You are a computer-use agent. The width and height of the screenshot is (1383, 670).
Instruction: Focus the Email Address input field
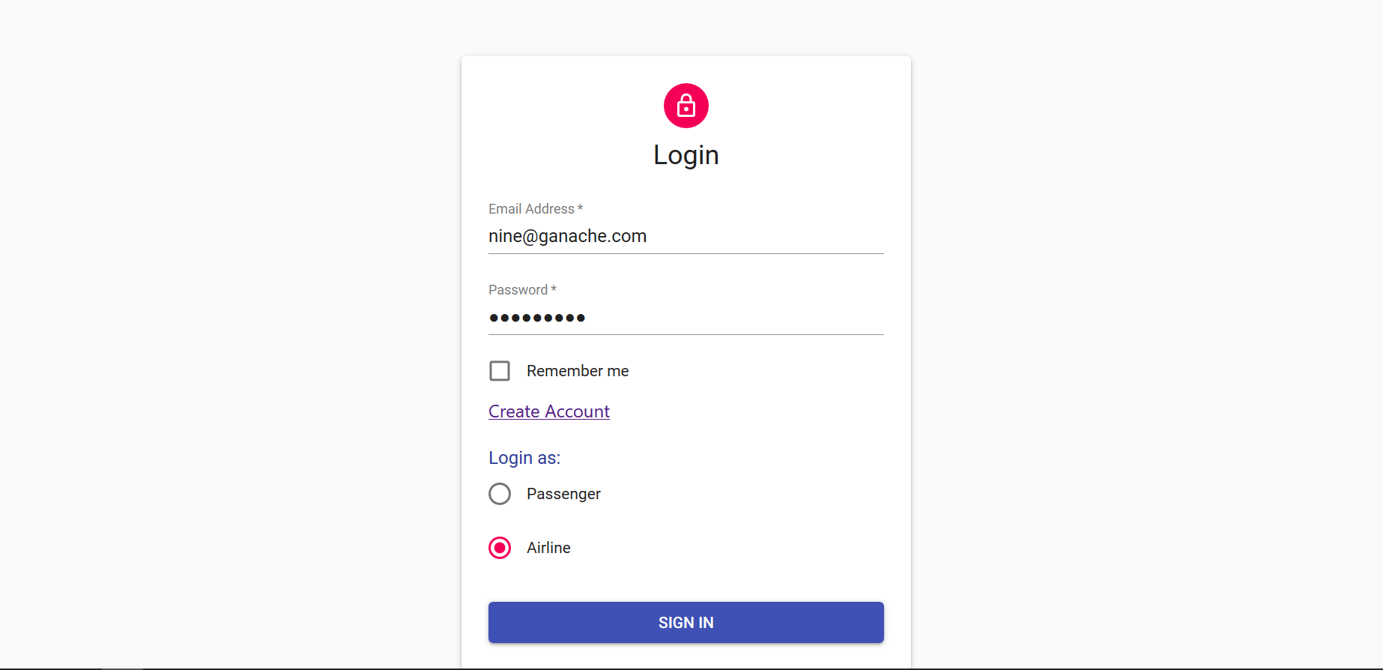pos(686,236)
